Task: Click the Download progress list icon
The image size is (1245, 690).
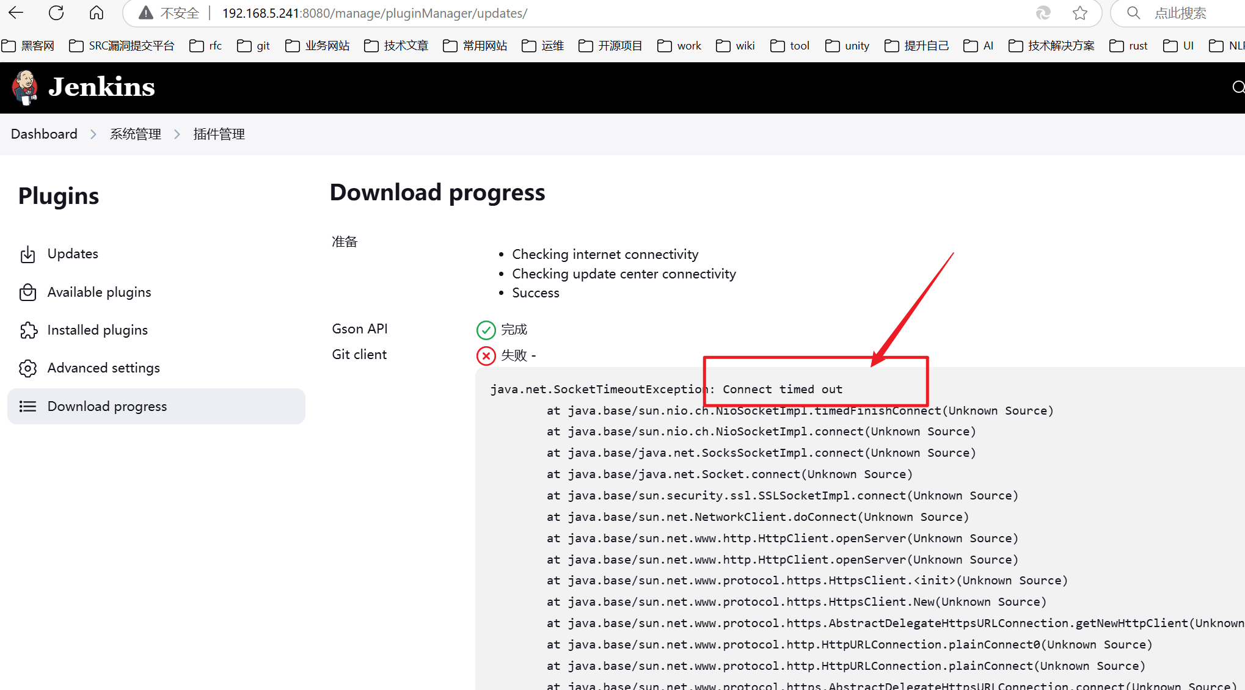Action: point(27,407)
